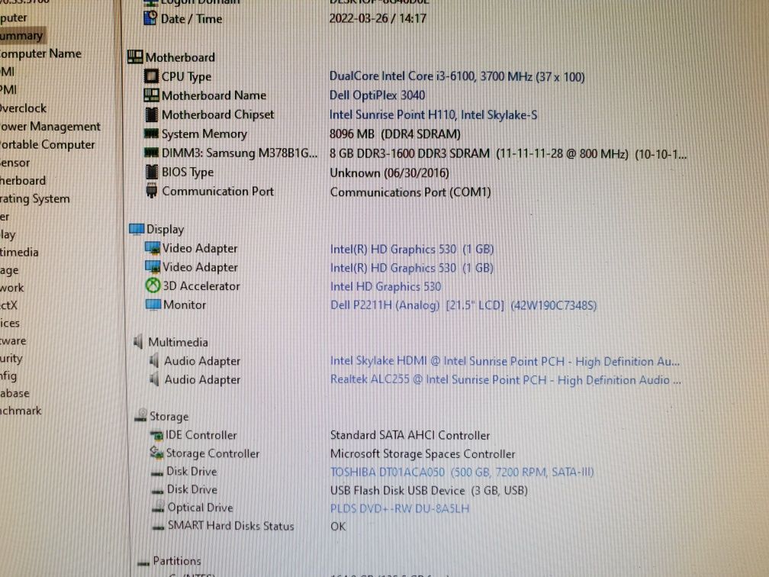
Task: Click the second Video Adapter icon
Action: pyautogui.click(x=153, y=267)
